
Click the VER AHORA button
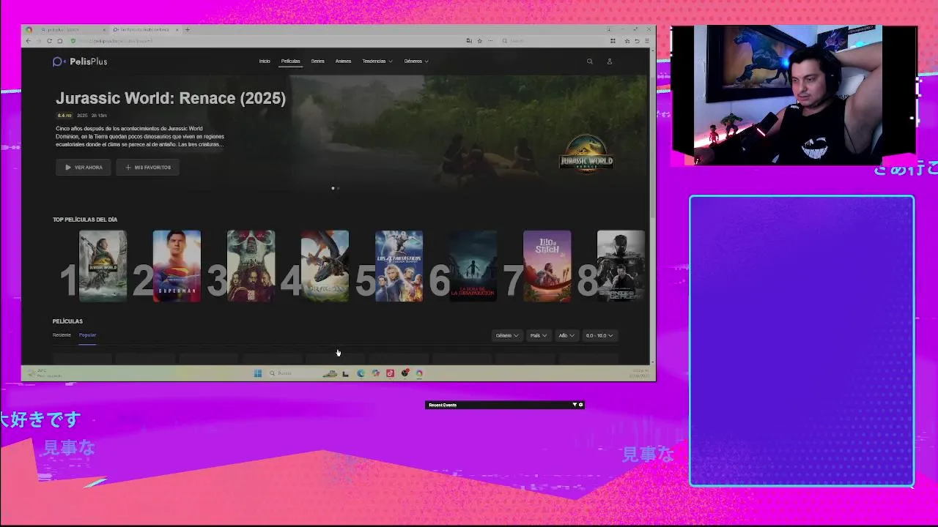pyautogui.click(x=84, y=168)
